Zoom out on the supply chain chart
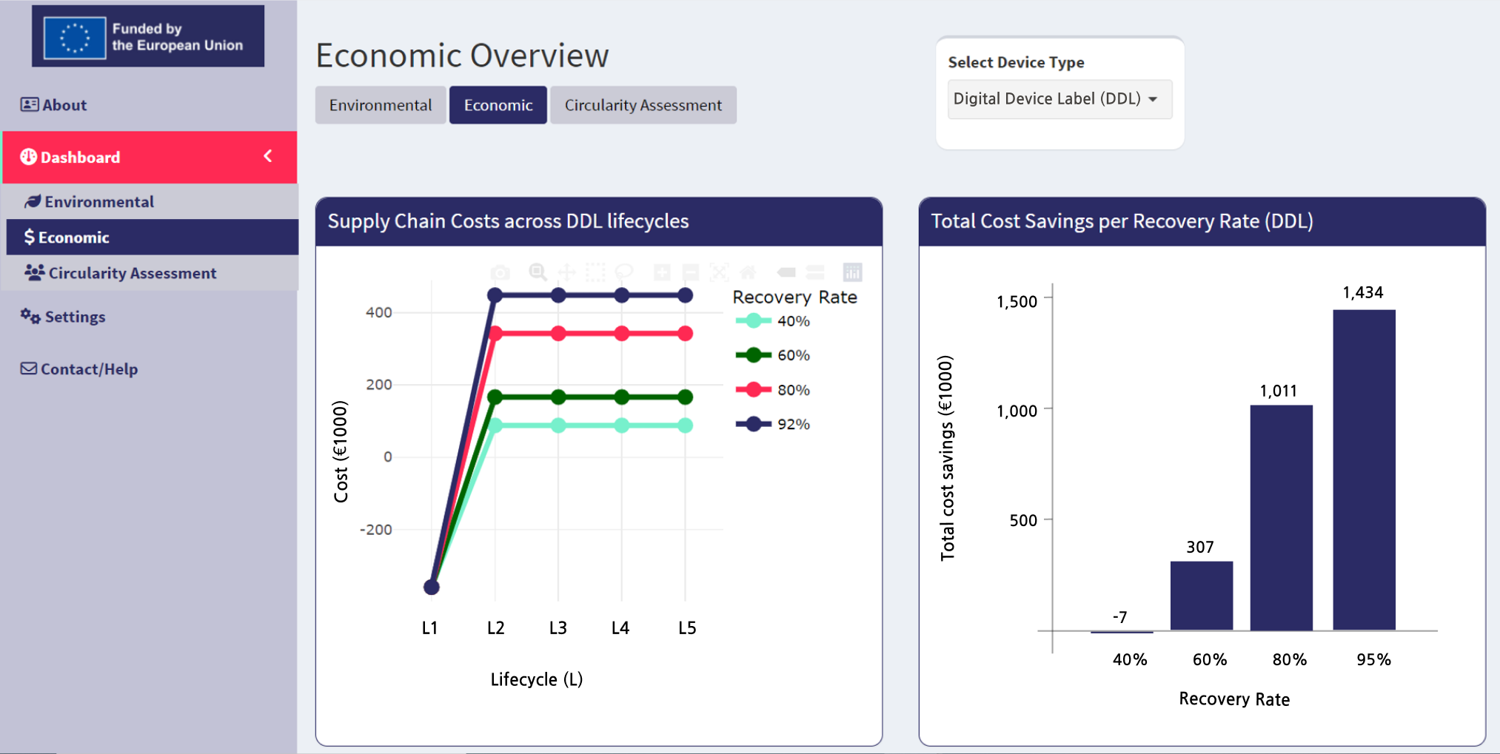This screenshot has width=1500, height=754. [691, 272]
